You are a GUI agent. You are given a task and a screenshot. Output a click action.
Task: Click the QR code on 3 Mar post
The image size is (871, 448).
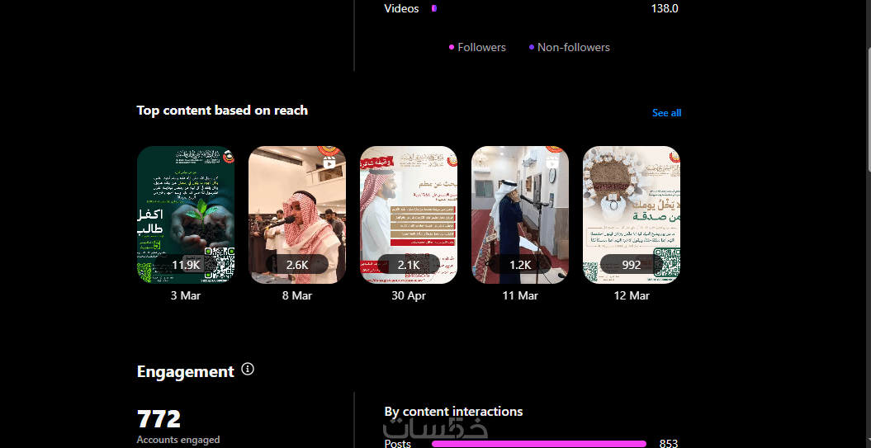(219, 266)
